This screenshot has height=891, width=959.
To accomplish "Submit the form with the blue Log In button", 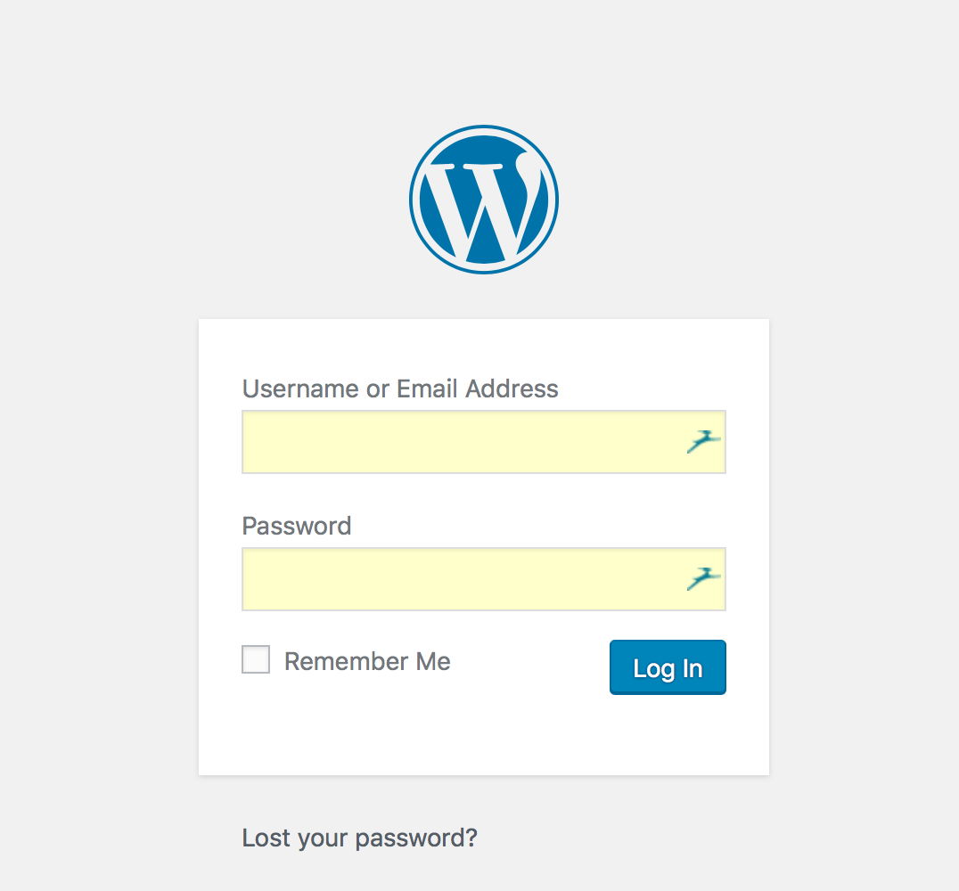I will point(668,667).
